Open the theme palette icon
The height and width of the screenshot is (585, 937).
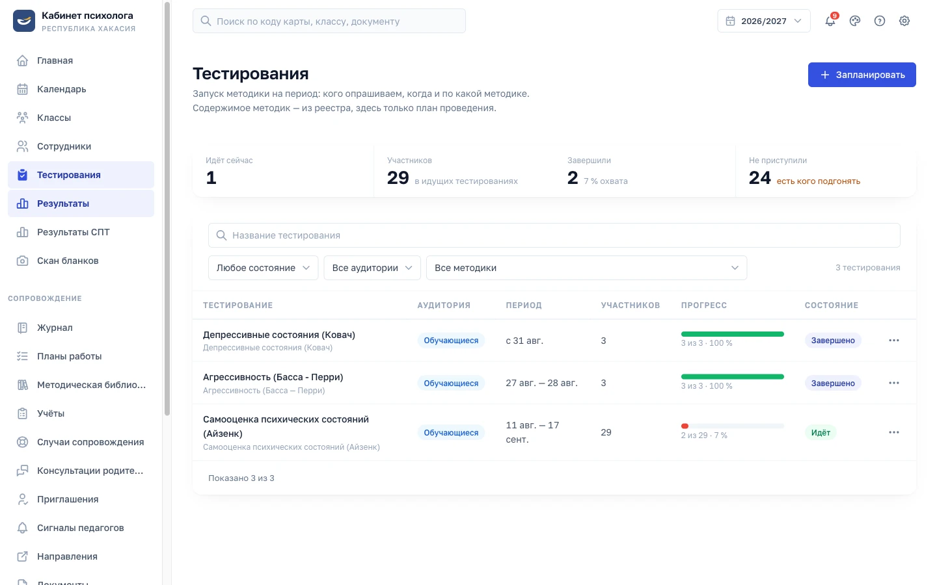pyautogui.click(x=855, y=21)
